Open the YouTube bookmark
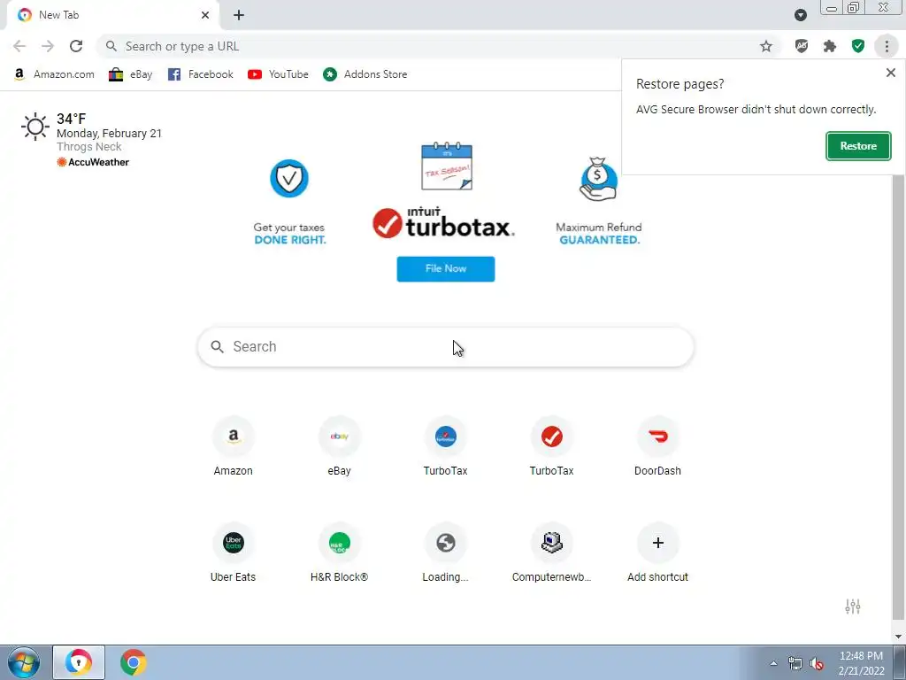906x680 pixels. (278, 74)
